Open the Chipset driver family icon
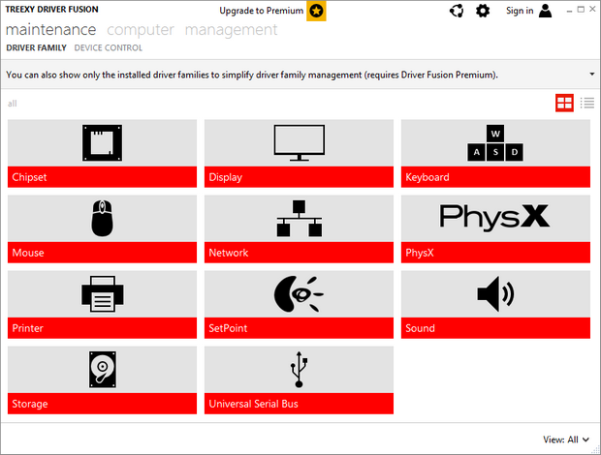This screenshot has height=455, width=601. pyautogui.click(x=102, y=142)
